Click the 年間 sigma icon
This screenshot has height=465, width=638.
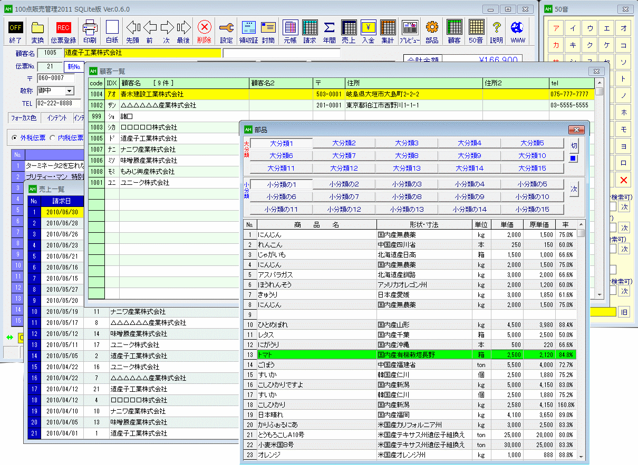(x=329, y=32)
